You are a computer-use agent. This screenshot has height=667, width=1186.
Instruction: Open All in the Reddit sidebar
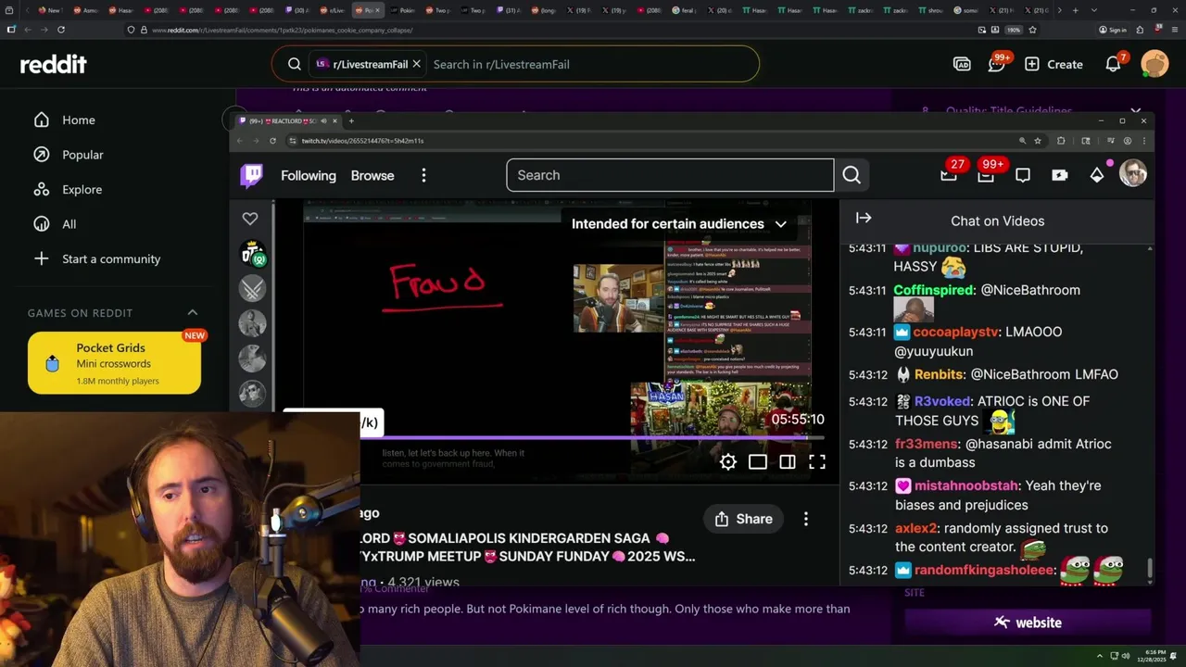tap(56, 224)
